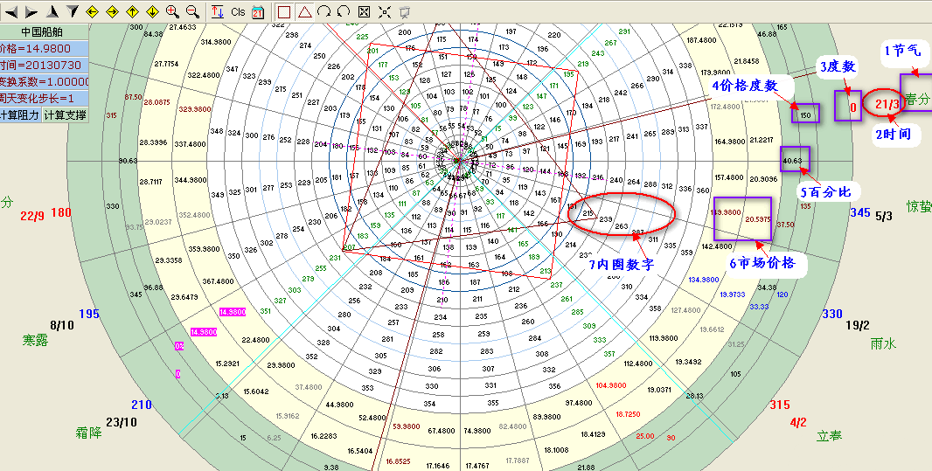This screenshot has width=932, height=471.
Task: Toggle the red square overlay tool
Action: (x=283, y=11)
